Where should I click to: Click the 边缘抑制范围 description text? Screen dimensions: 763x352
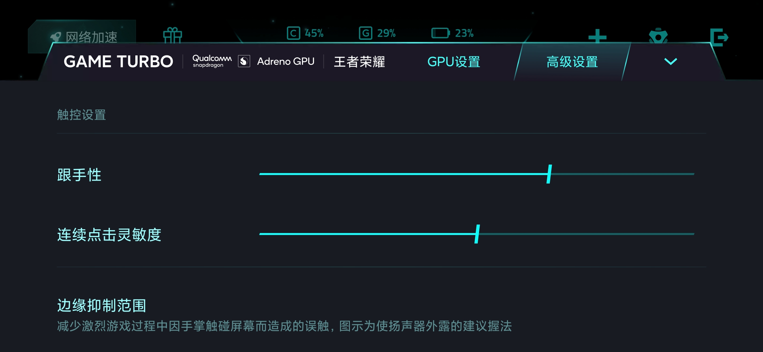click(284, 326)
